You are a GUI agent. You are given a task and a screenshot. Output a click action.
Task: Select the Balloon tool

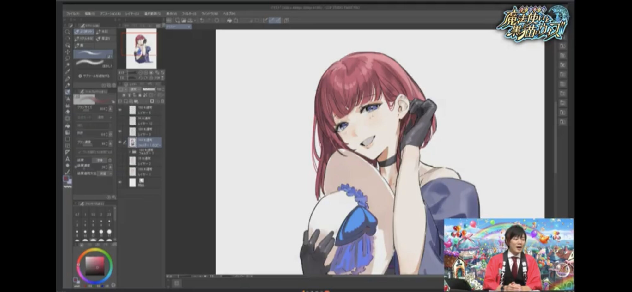coord(67,165)
